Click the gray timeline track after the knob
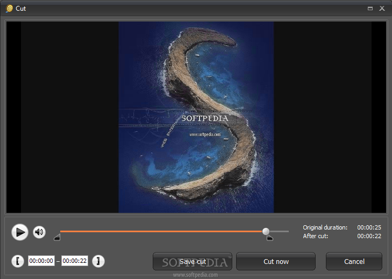 (279, 232)
